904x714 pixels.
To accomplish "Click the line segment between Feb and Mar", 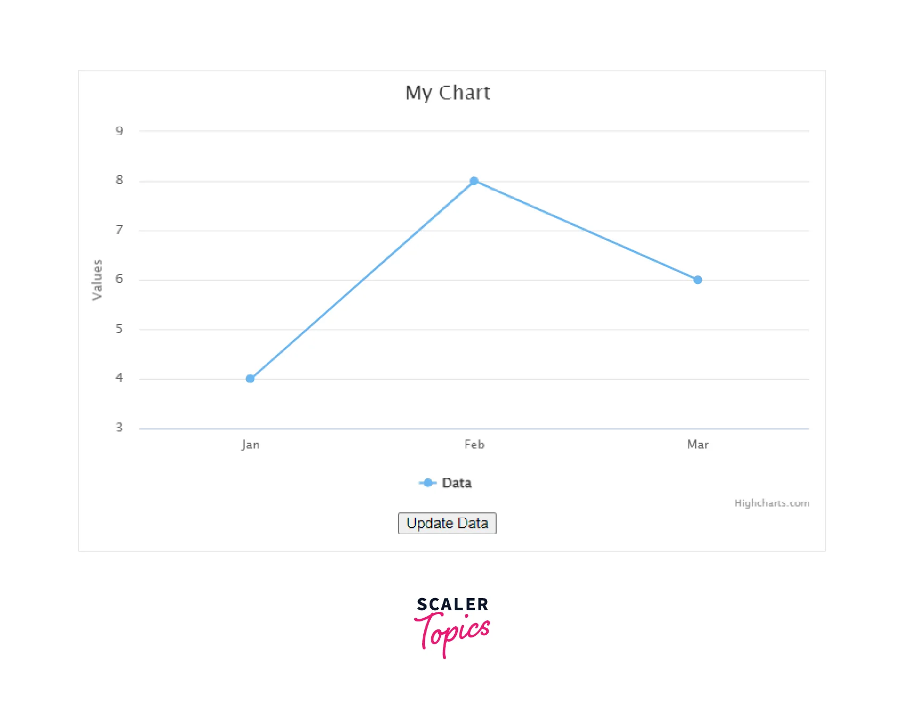I will pyautogui.click(x=585, y=230).
